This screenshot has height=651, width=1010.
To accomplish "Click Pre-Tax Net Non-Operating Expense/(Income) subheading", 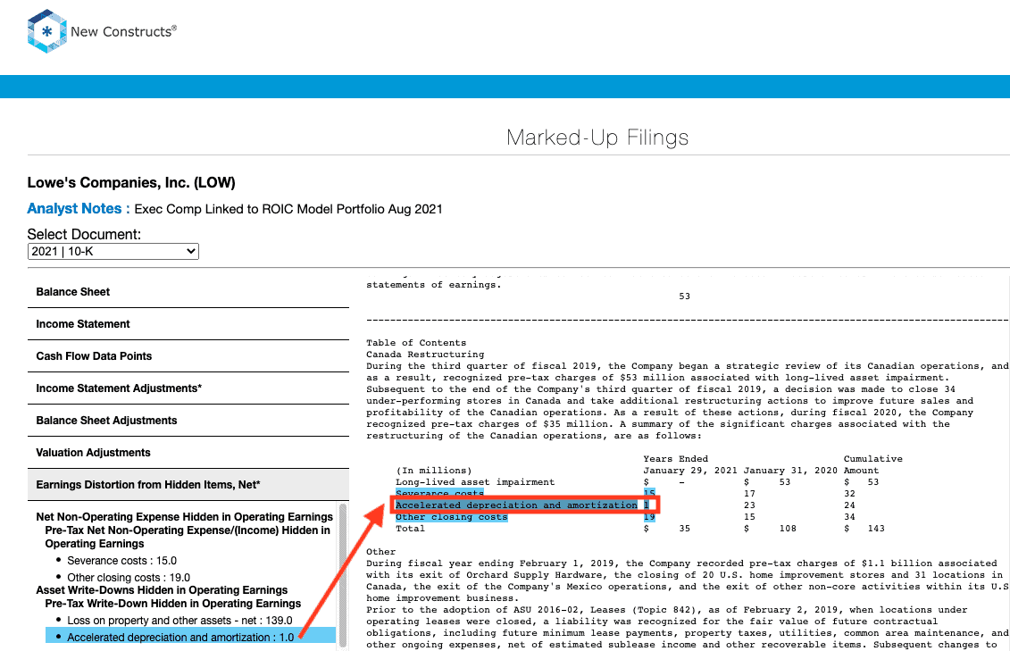I will 188,537.
